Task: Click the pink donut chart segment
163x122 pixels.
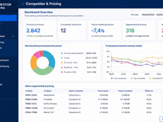Action: click(37, 55)
